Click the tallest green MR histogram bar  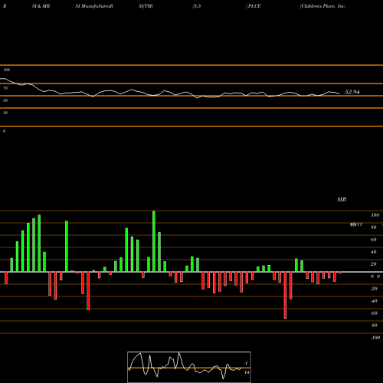click(x=154, y=241)
